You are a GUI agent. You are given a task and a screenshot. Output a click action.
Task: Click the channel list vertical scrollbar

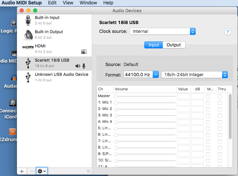[230, 116]
